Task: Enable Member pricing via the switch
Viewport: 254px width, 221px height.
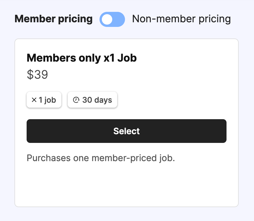Action: (x=112, y=19)
